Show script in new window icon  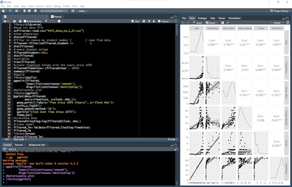(x=14, y=21)
